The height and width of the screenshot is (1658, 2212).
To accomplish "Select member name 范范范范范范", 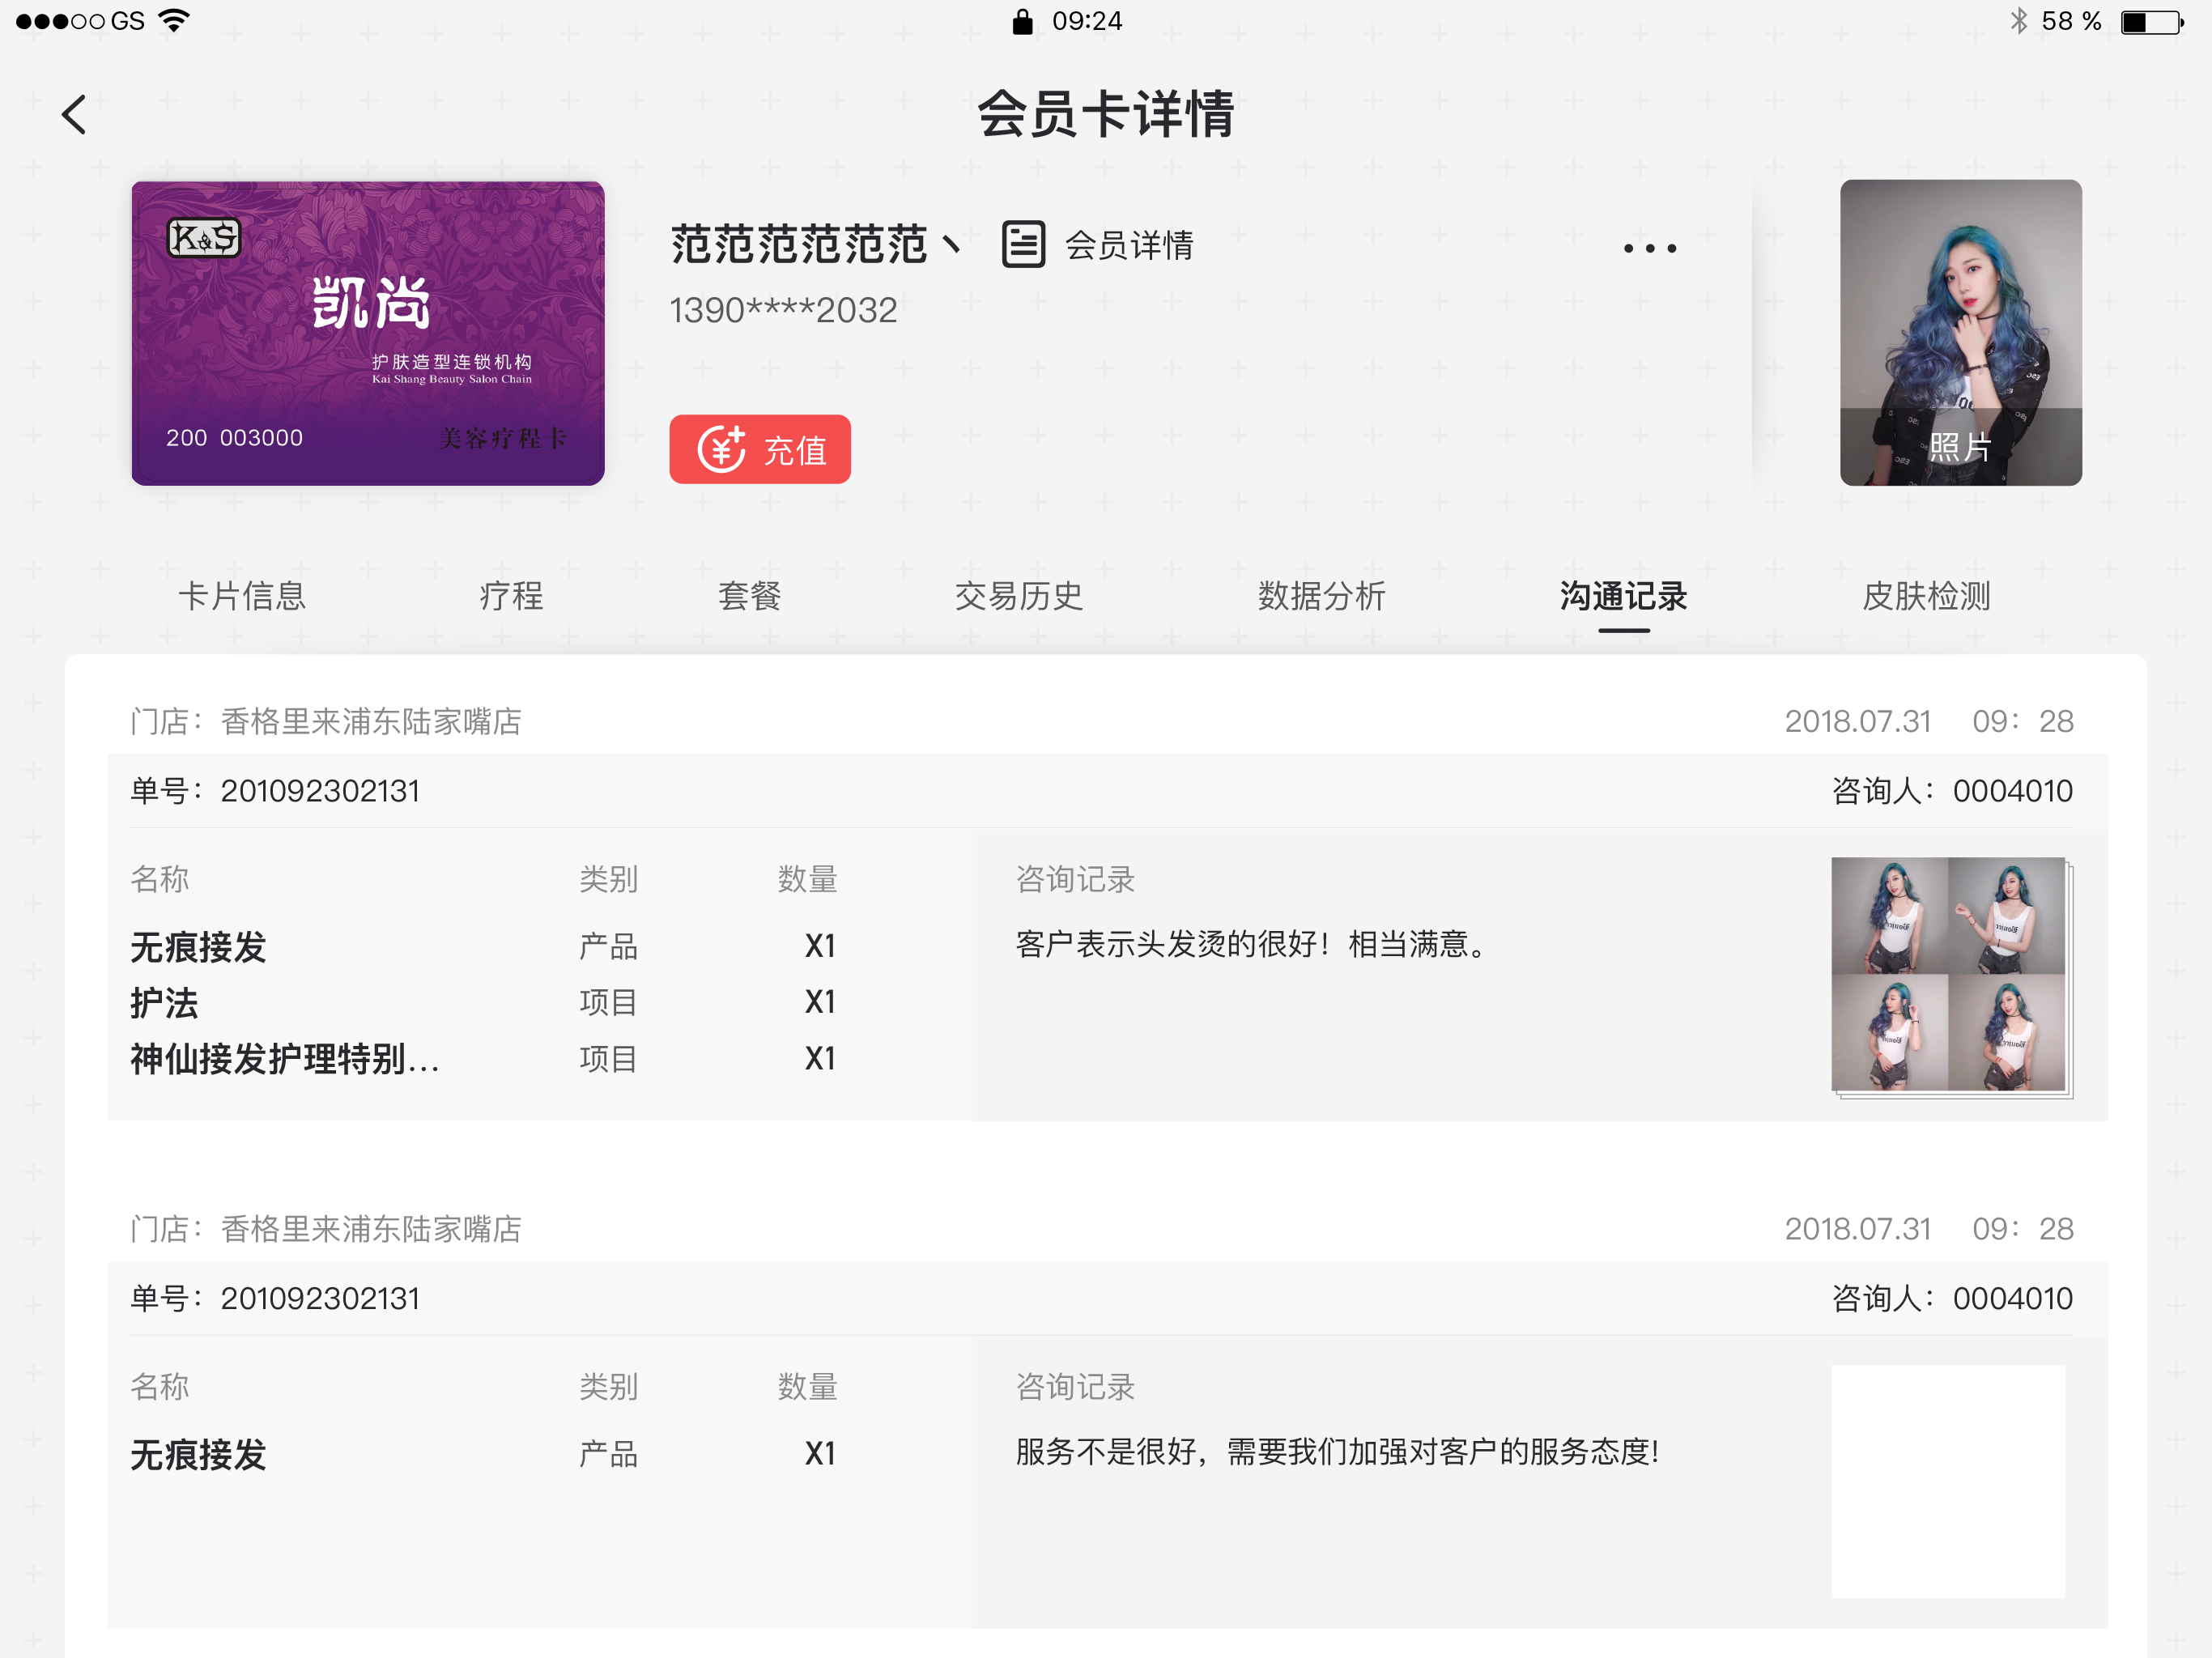I will [x=799, y=245].
